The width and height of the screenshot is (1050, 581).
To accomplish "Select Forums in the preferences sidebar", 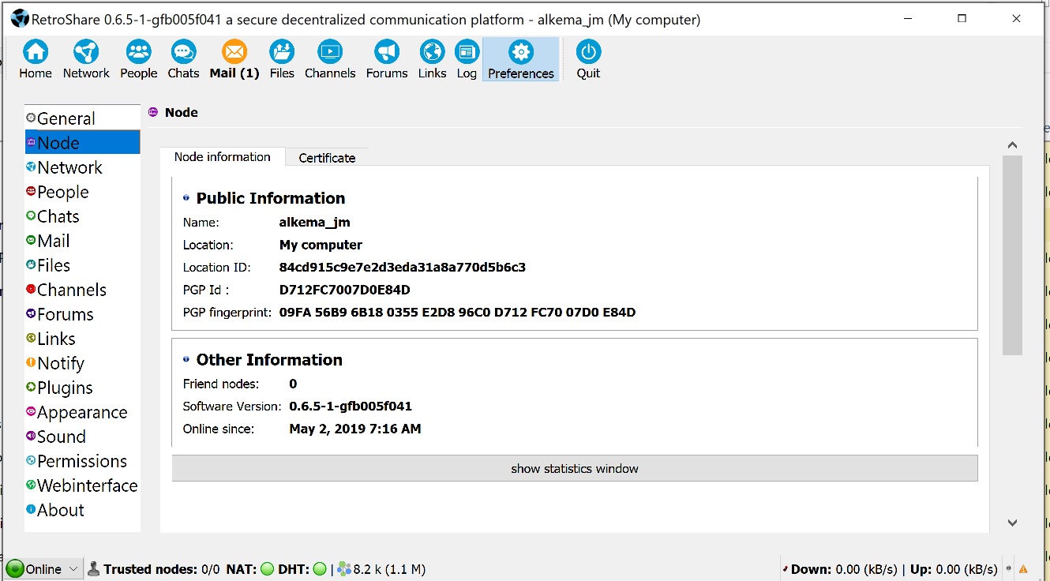I will point(82,314).
